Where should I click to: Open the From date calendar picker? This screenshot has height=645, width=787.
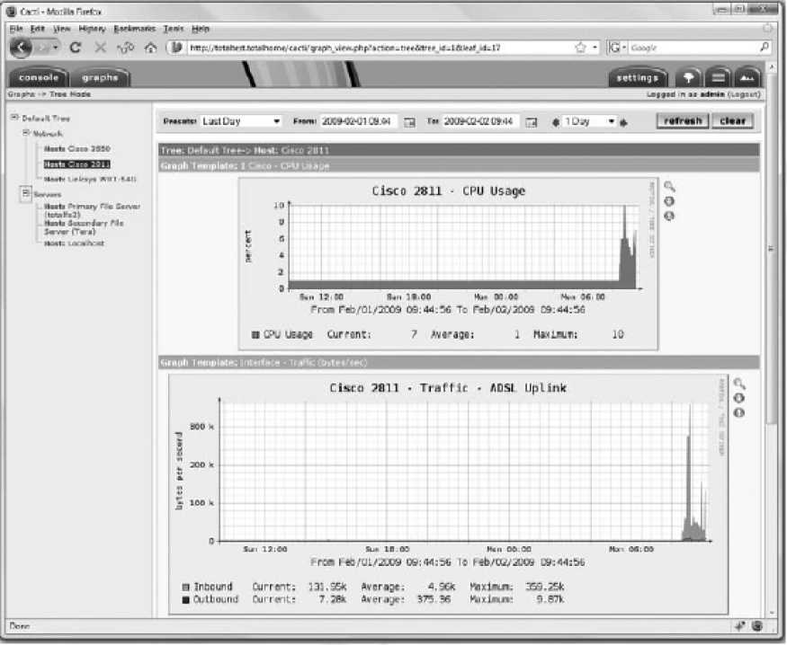409,122
